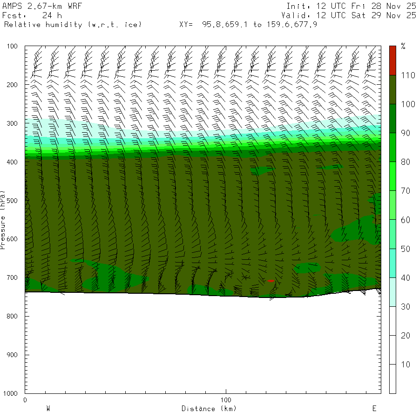The height and width of the screenshot is (419, 419).
Task: Click the 700 pressure axis label
Action: (x=12, y=277)
